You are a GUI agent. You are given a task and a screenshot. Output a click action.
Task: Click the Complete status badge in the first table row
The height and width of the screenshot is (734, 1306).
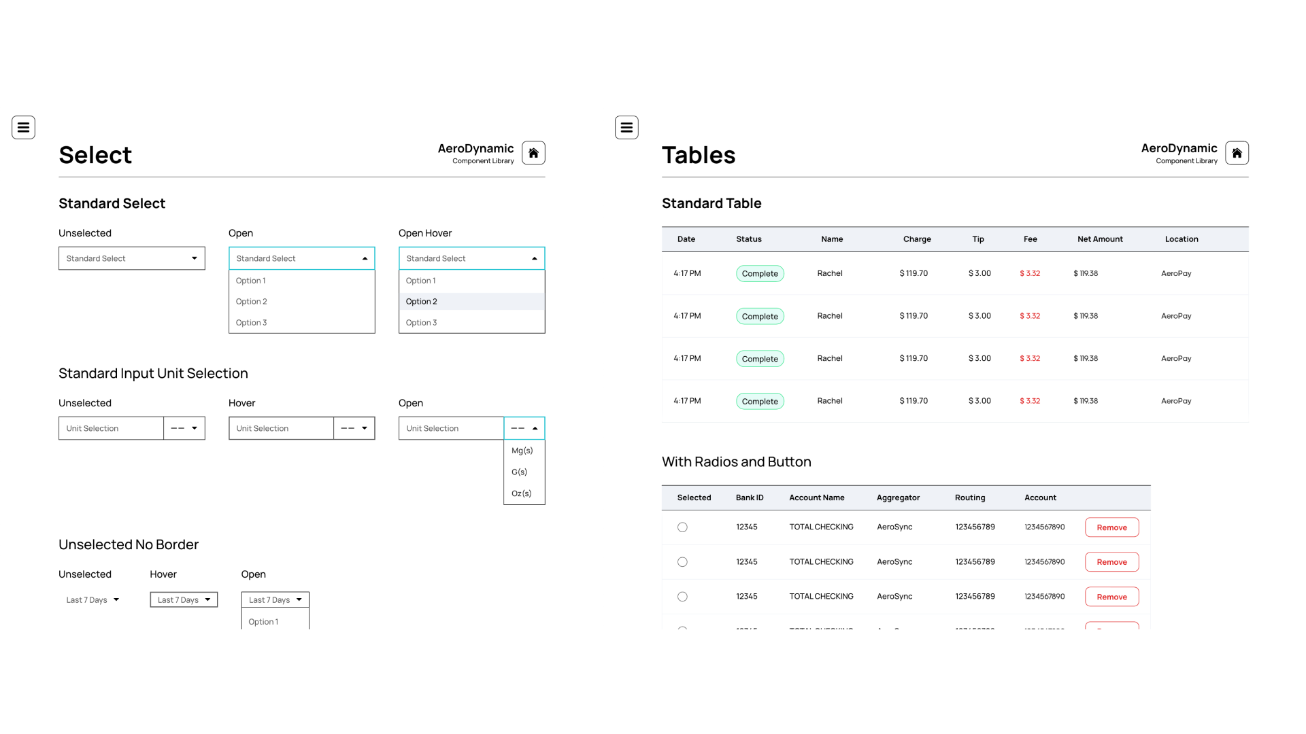tap(760, 273)
